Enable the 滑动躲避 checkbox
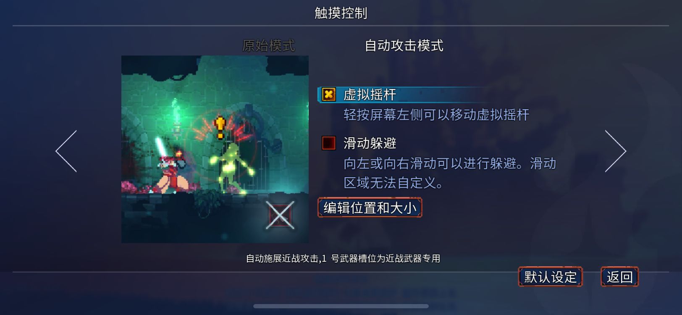 pyautogui.click(x=328, y=143)
